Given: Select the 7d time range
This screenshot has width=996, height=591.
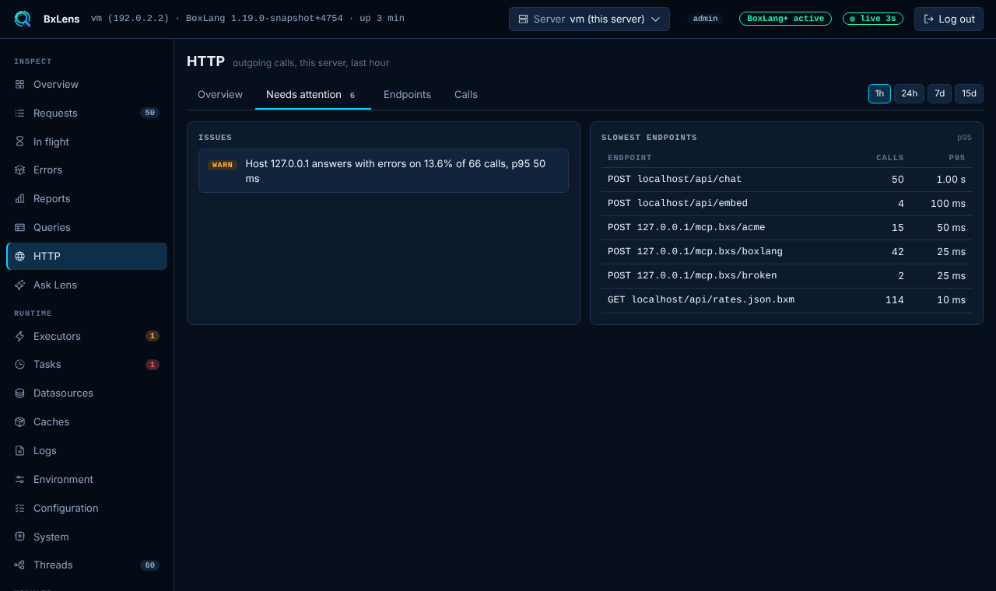Looking at the screenshot, I should (x=939, y=93).
